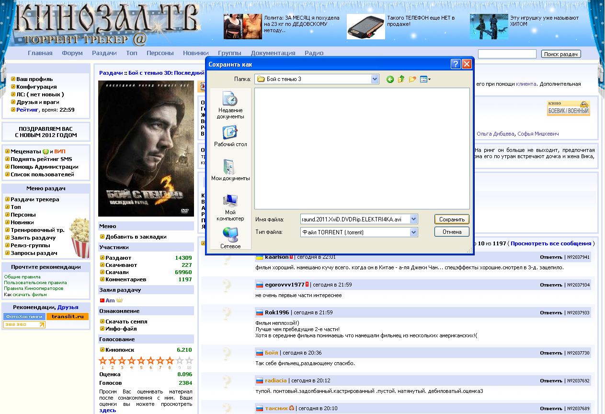605x414 pixels.
Task: Select Рабочий стол in places bar
Action: pos(230,136)
